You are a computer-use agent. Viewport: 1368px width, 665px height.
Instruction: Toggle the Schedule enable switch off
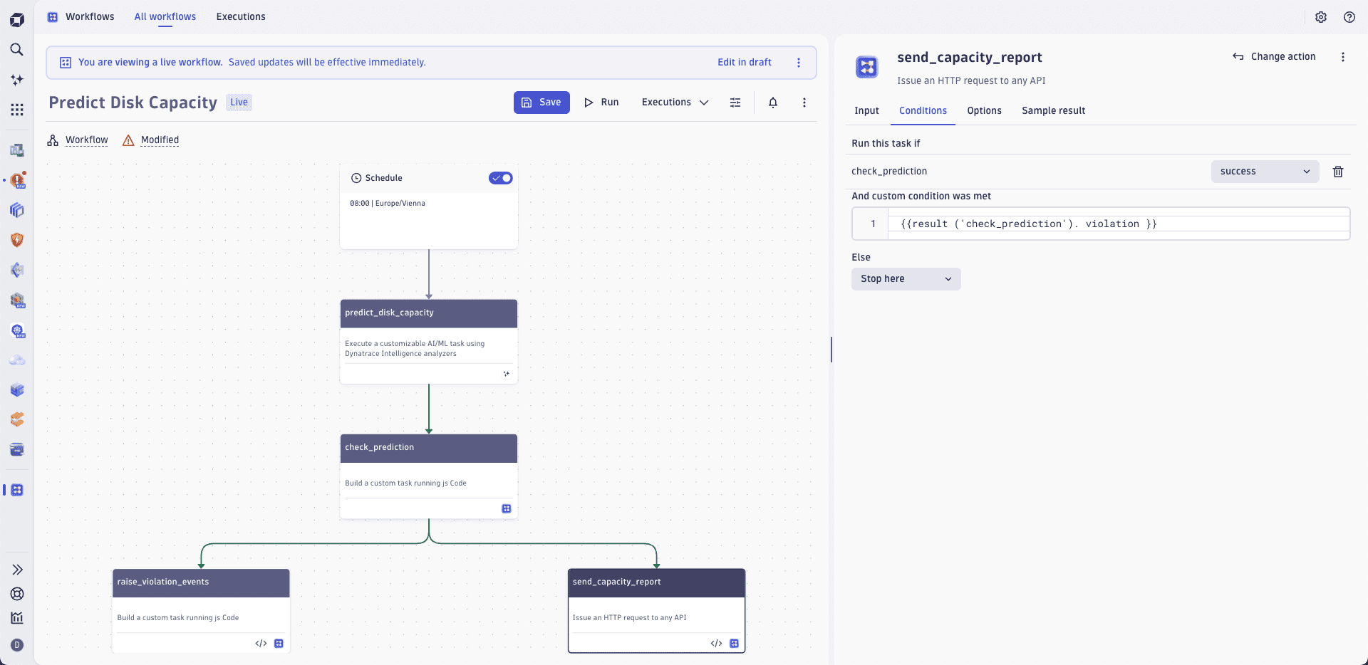click(x=500, y=178)
